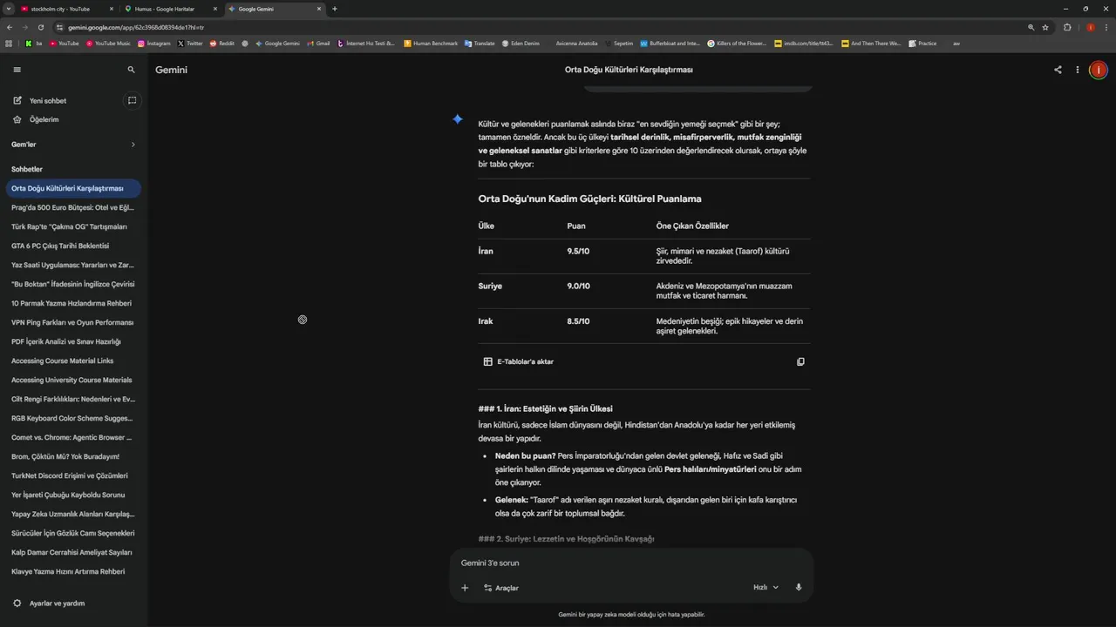Open chat Klavye Yazma Hızını Artırma Rehberi
1116x627 pixels.
[73, 571]
